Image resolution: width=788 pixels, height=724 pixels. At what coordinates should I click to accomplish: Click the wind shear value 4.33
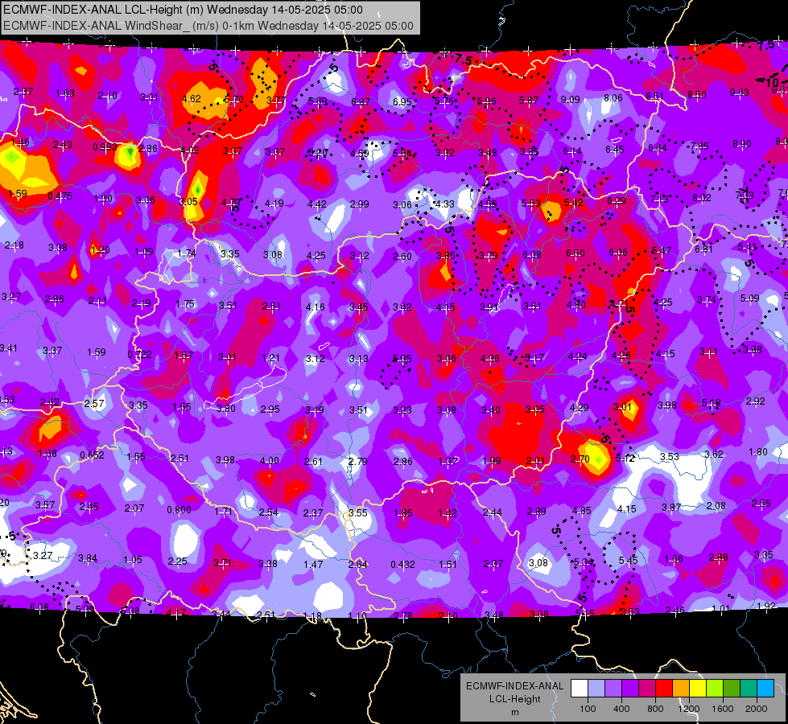point(445,204)
